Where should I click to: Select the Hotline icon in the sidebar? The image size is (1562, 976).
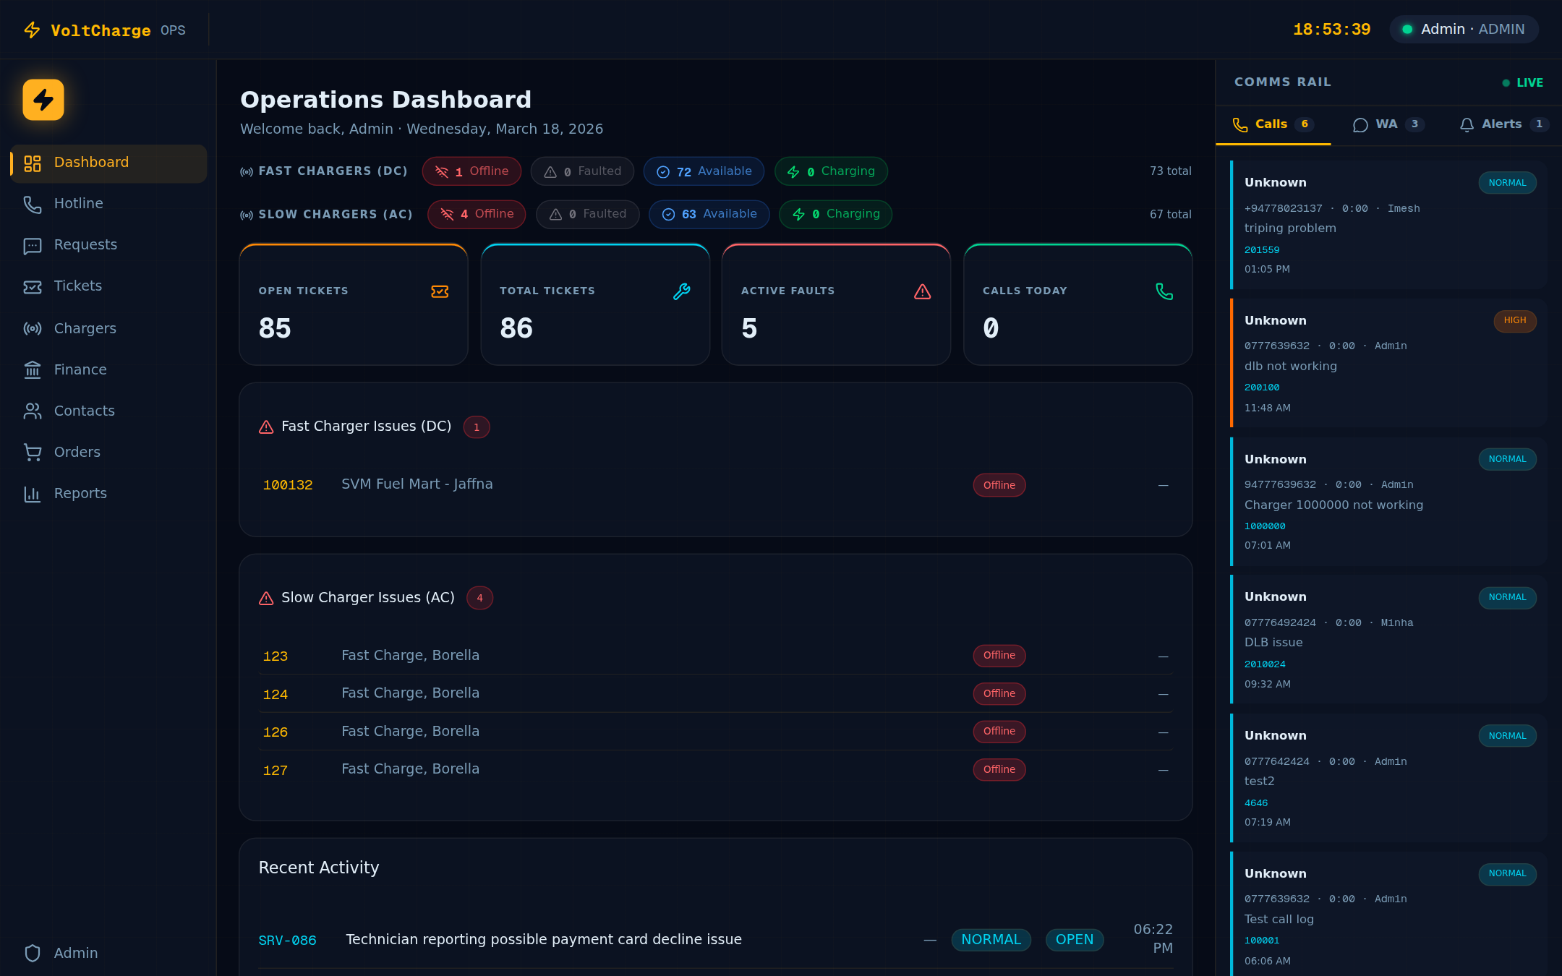(32, 205)
